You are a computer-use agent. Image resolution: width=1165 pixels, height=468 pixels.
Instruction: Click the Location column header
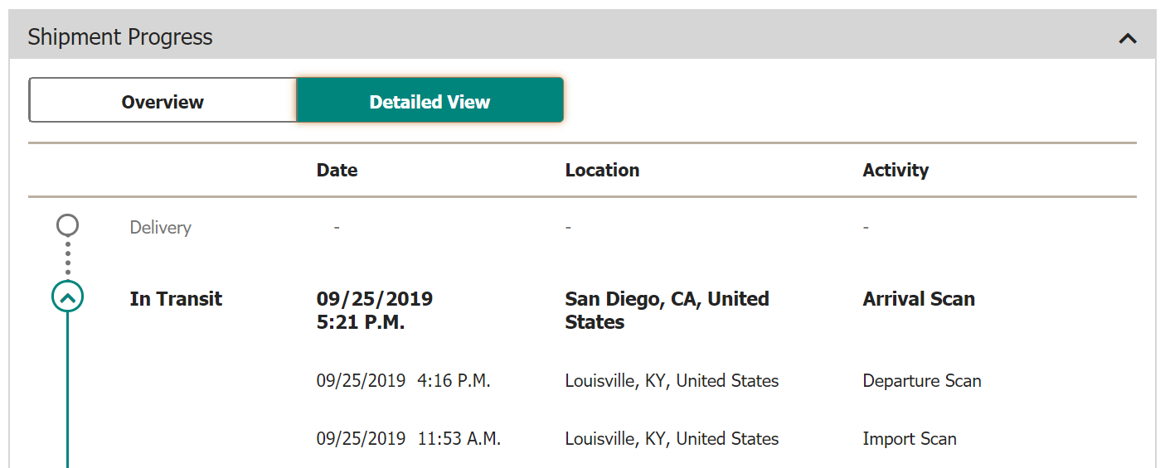tap(602, 170)
